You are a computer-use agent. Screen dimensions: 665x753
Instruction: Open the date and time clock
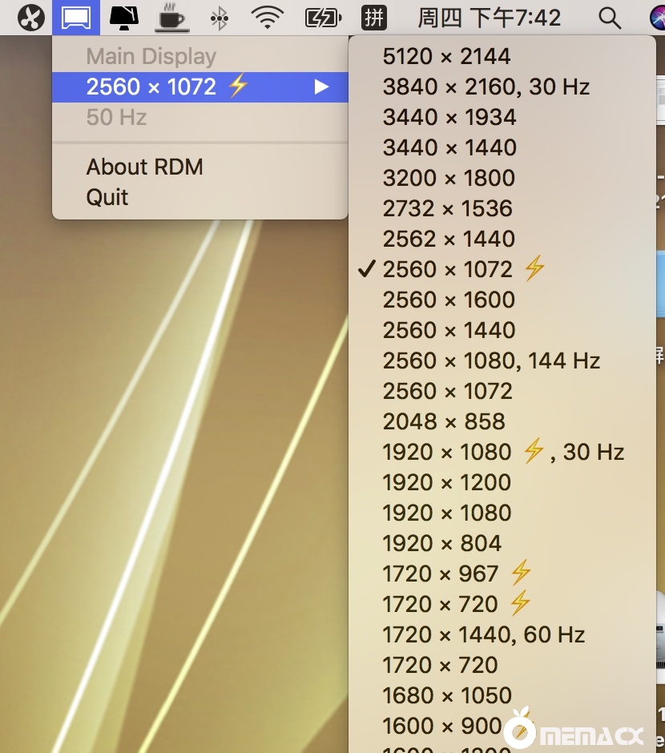coord(501,17)
